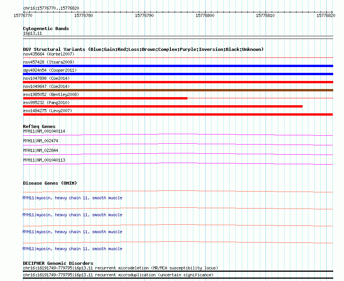Screen dimensions: 344x281
Task: Click the short red bar for esv1985052
Action: [x=105, y=98]
